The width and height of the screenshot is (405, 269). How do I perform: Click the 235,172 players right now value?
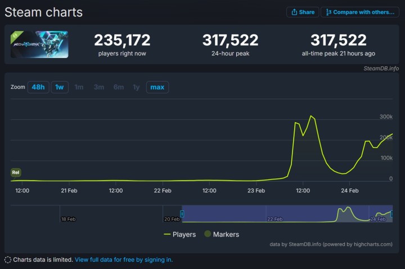pyautogui.click(x=122, y=40)
